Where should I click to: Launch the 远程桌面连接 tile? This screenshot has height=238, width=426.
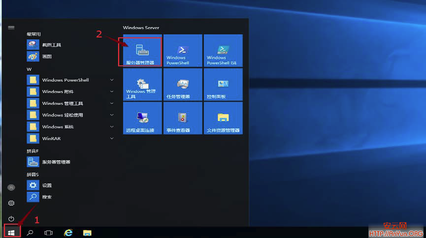tap(142, 118)
